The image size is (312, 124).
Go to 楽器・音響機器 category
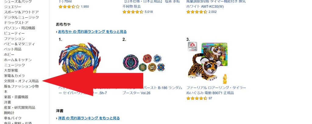click(16, 97)
